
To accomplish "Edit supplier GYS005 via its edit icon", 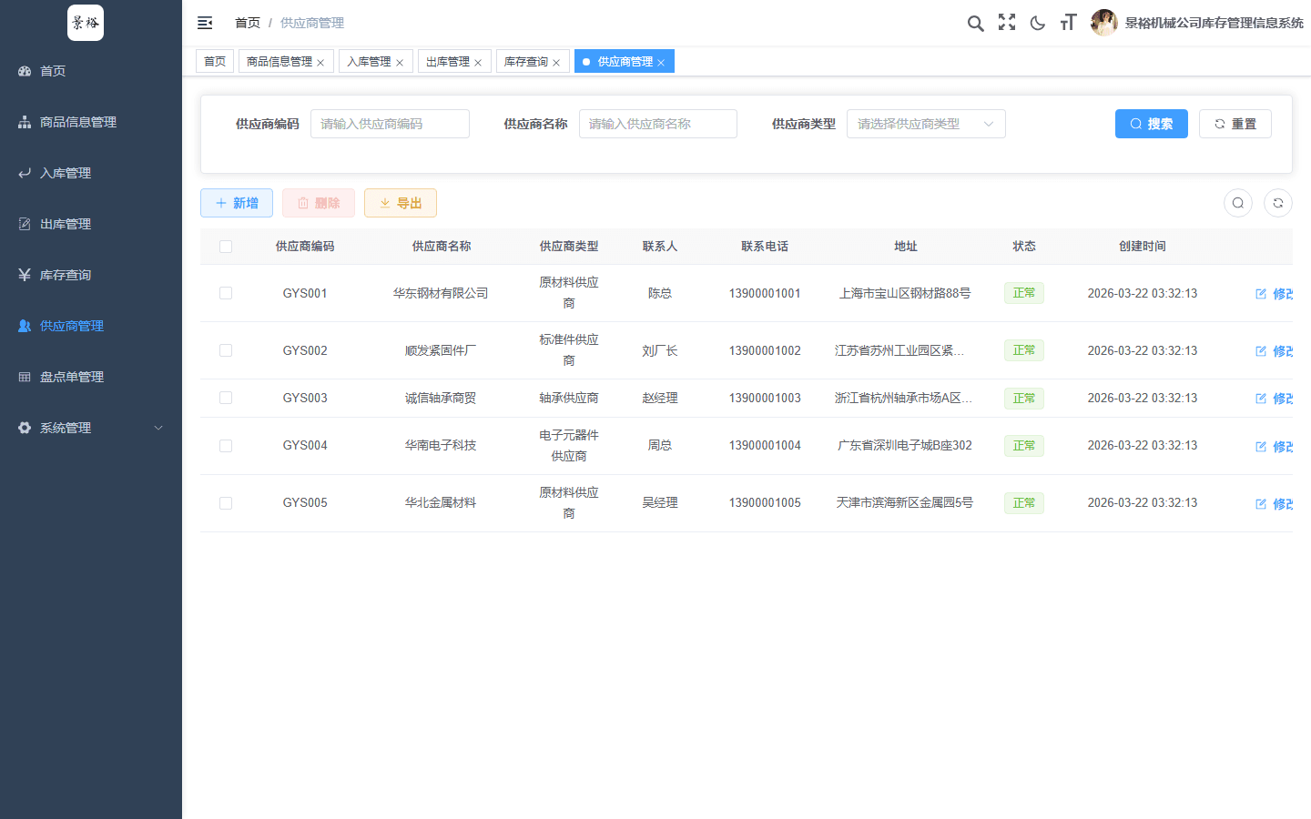I will pos(1261,504).
